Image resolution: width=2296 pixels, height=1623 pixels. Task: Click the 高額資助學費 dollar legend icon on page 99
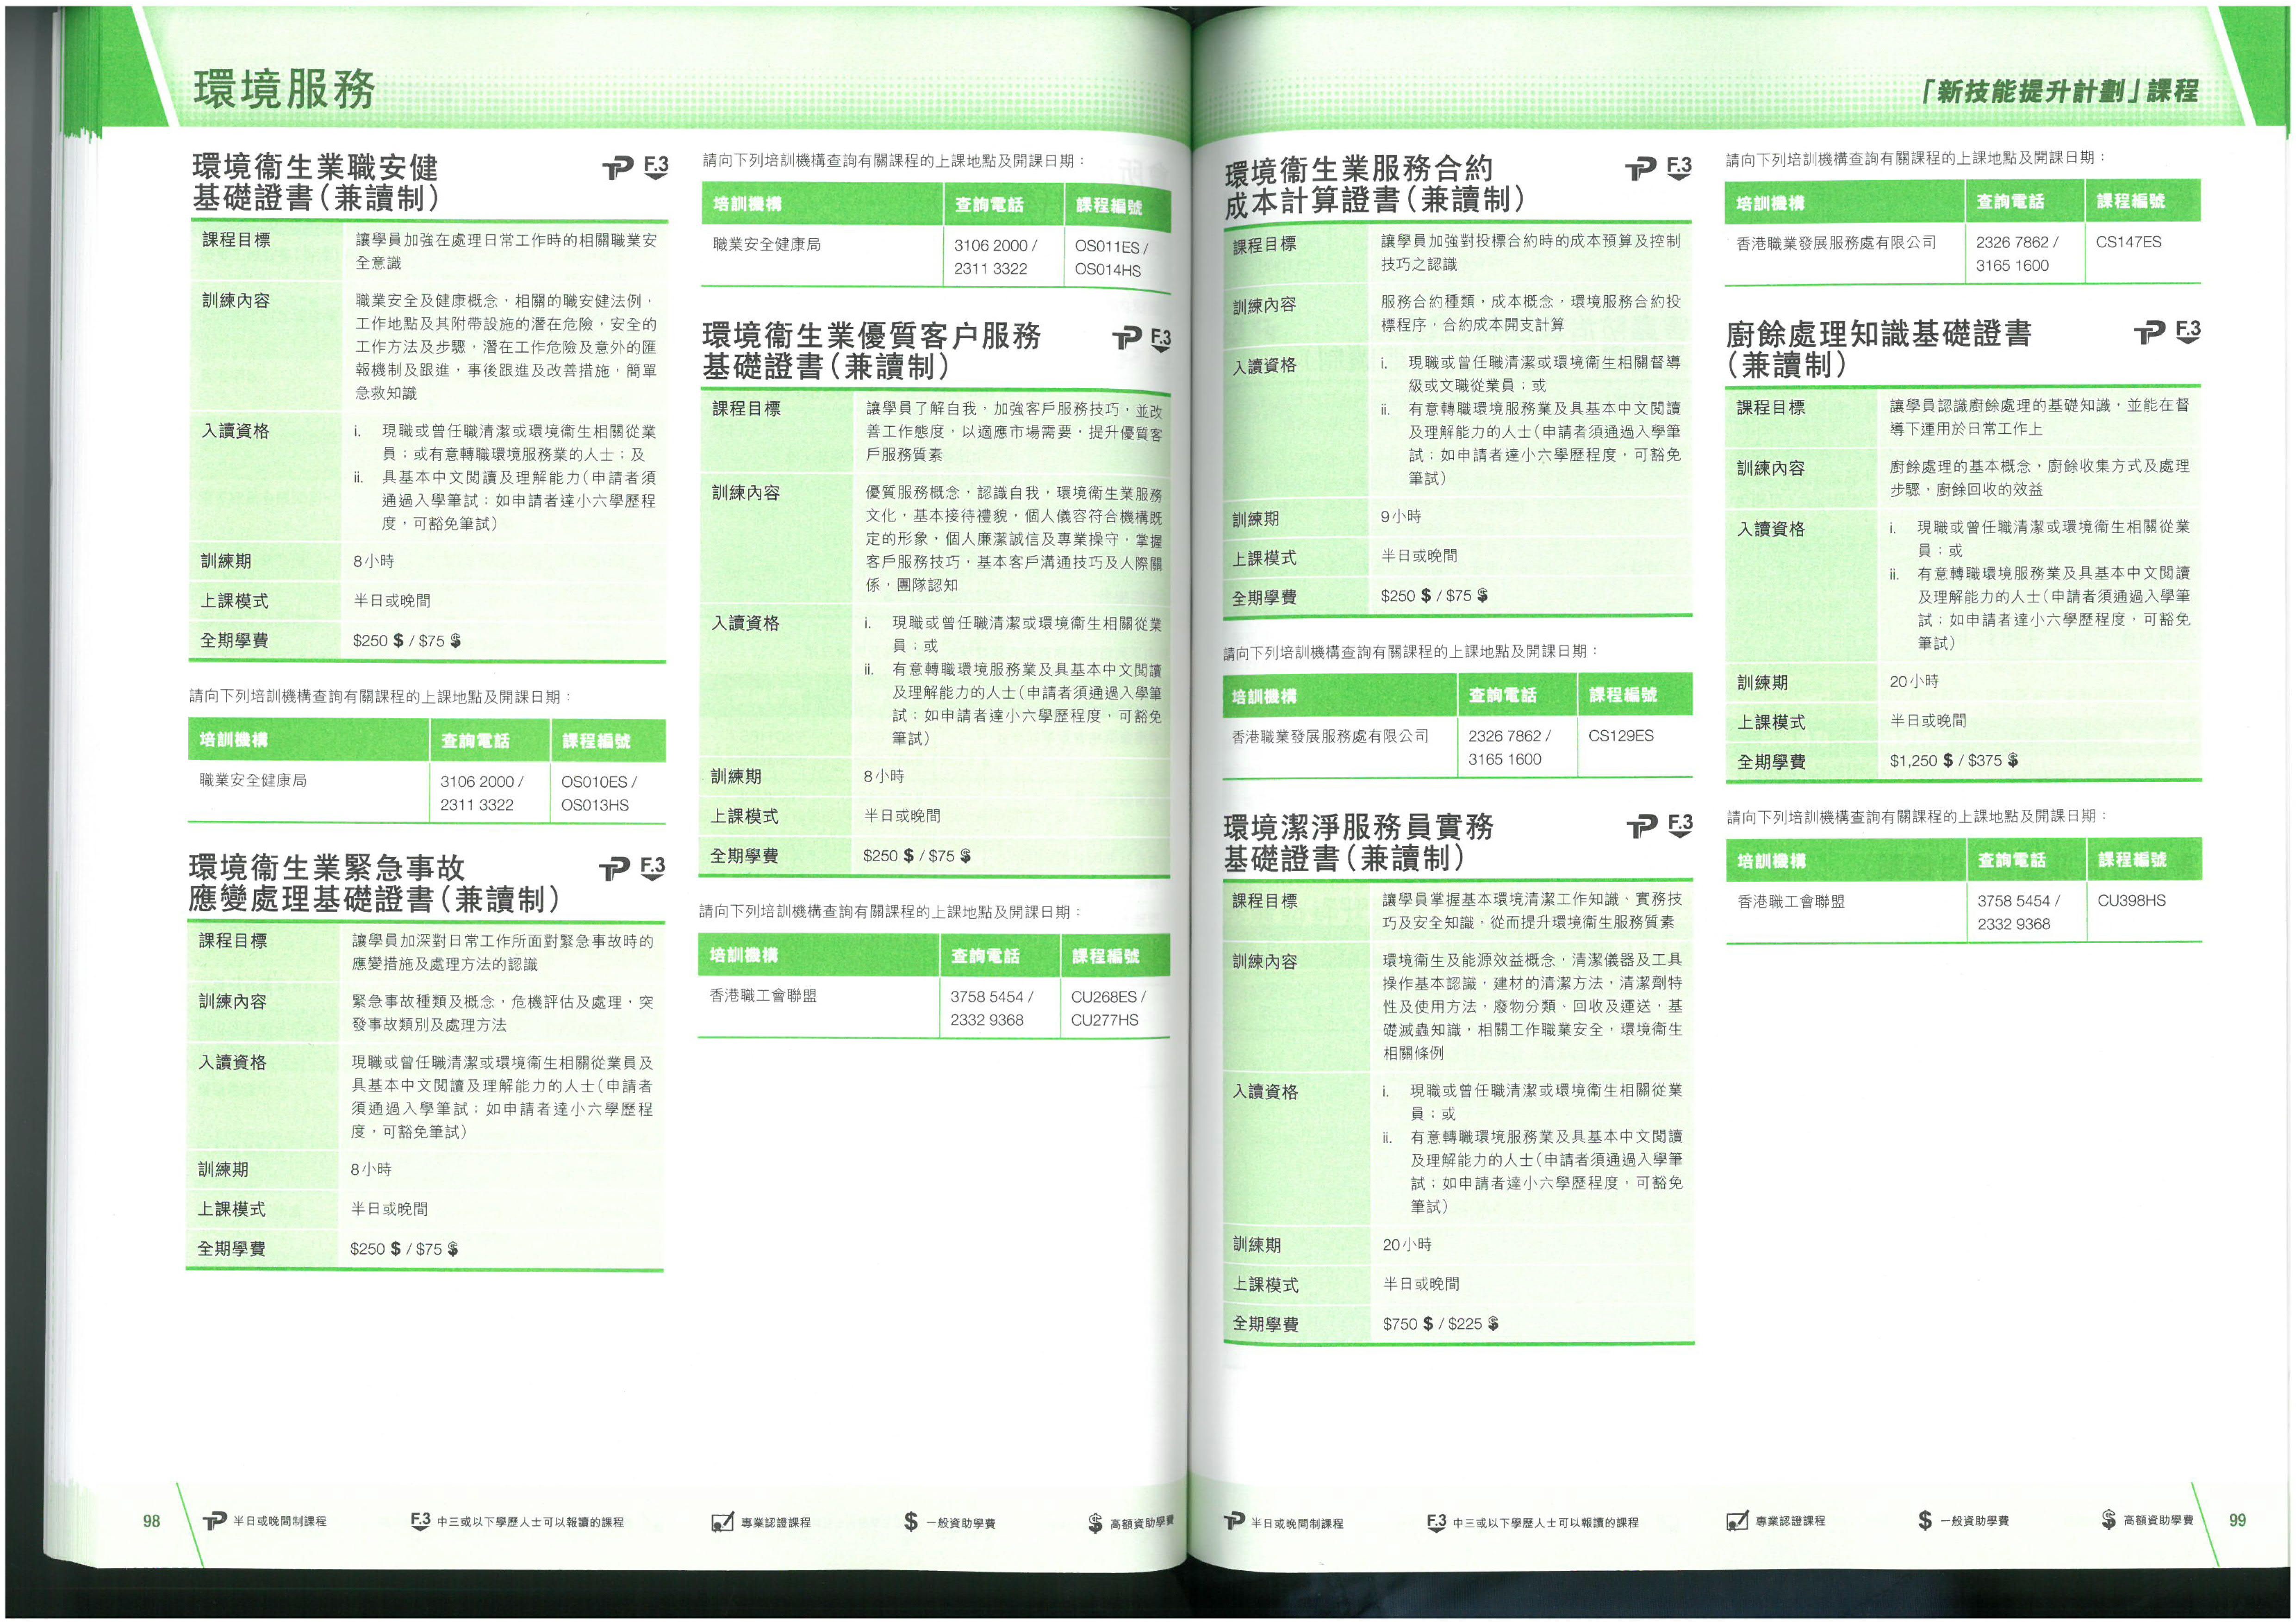(x=2108, y=1520)
